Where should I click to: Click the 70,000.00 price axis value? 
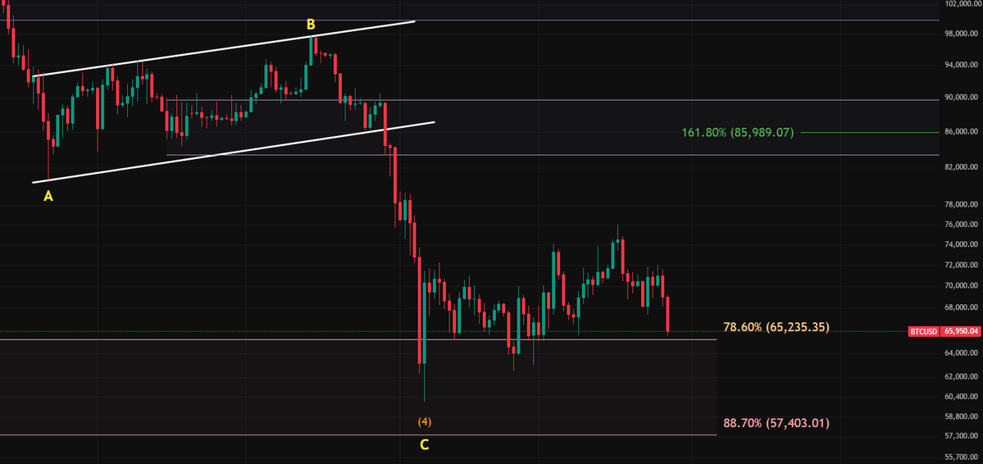click(x=961, y=286)
